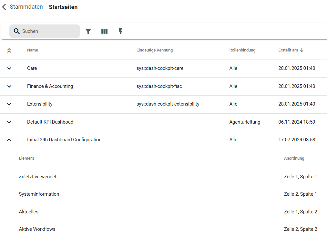Select the Zuletzt verwendet element row
This screenshot has width=327, height=243.
38,177
